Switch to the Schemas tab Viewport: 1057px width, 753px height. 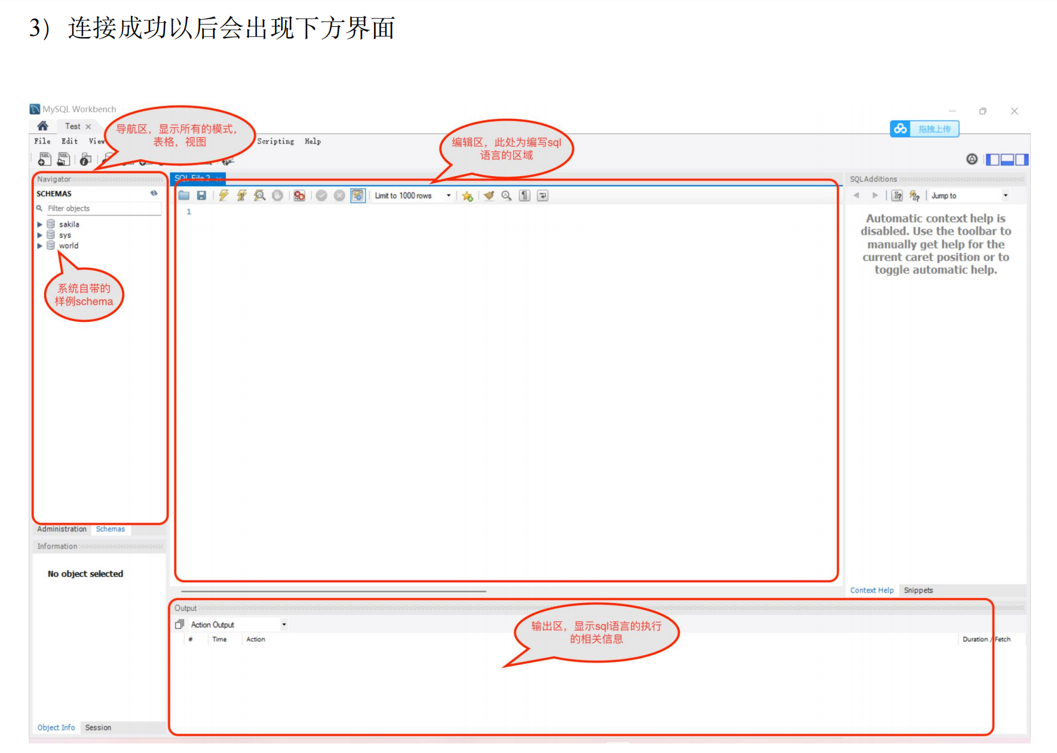[x=111, y=529]
